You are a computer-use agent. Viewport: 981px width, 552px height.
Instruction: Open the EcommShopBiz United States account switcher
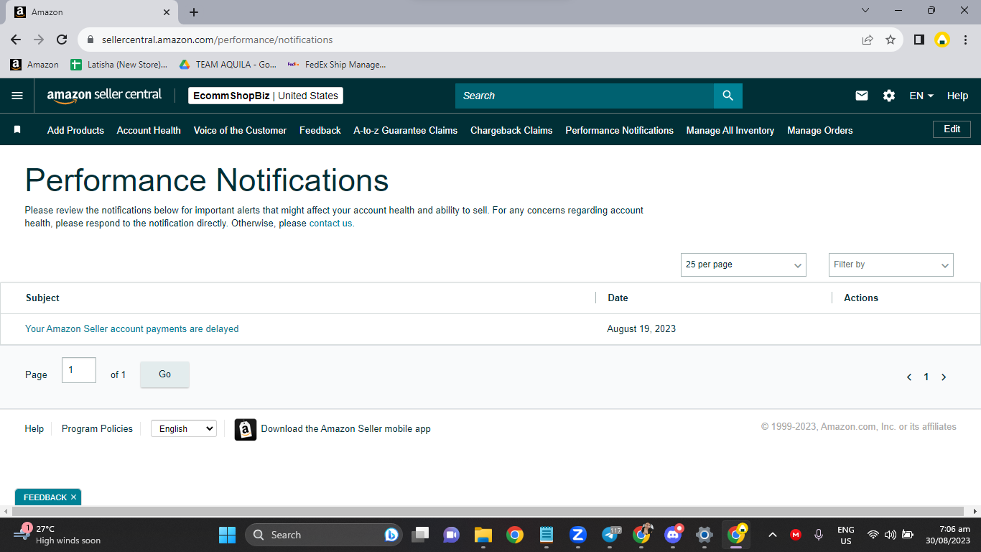pyautogui.click(x=266, y=96)
